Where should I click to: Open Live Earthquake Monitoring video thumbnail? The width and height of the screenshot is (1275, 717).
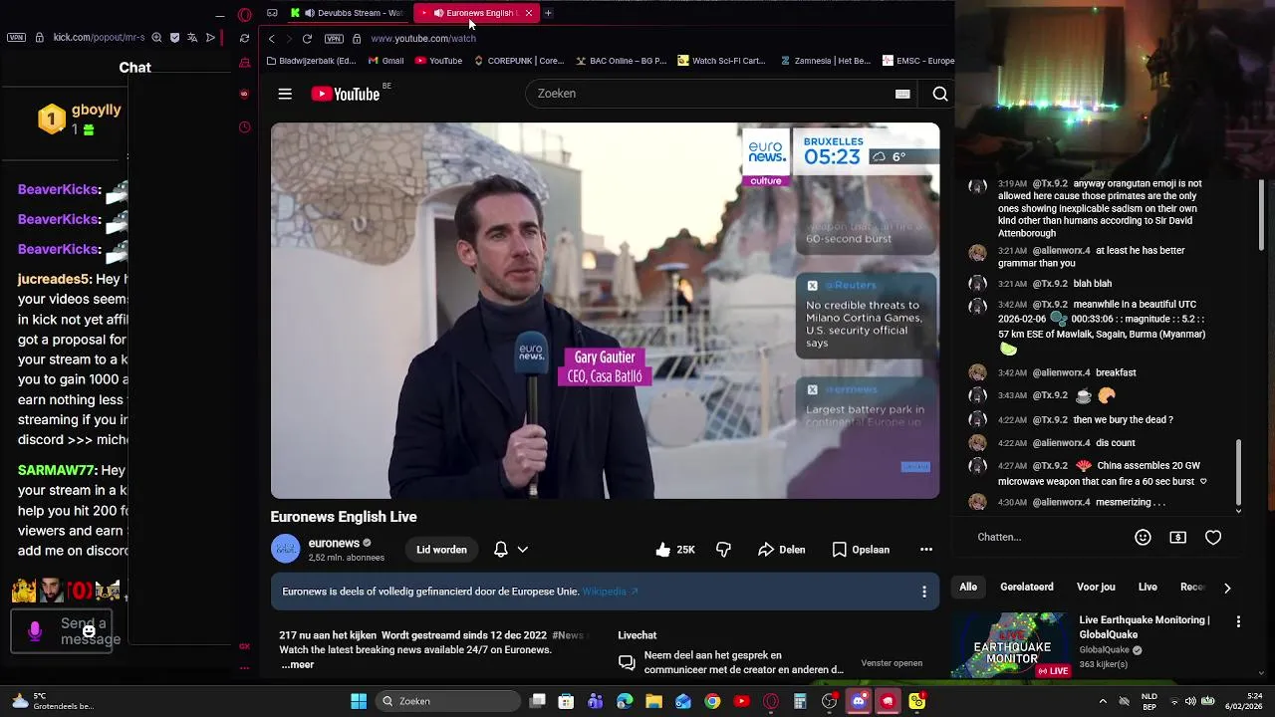coord(1011,645)
